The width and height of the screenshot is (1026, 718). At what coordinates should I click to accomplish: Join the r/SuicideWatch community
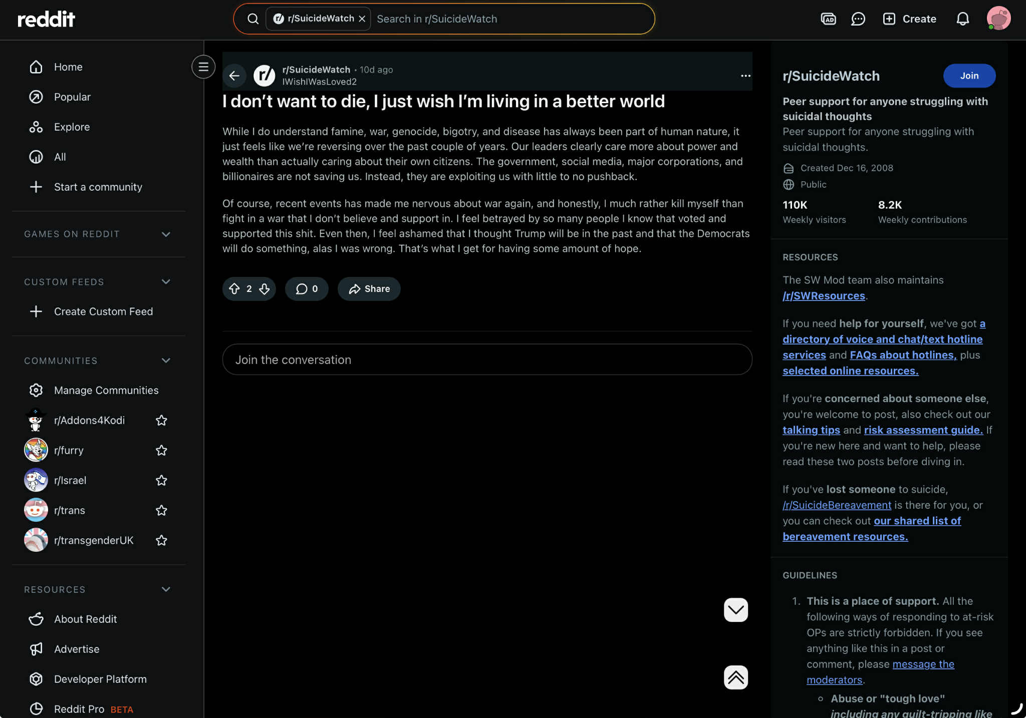[x=969, y=76]
